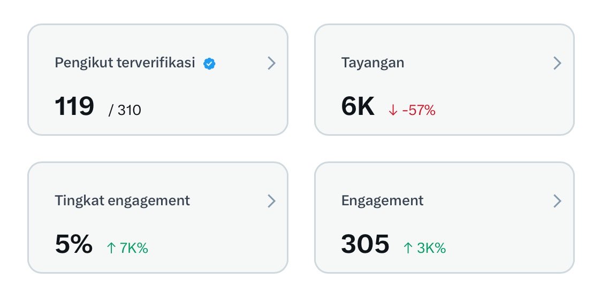This screenshot has width=601, height=294.
Task: Select the Pengikut terverifikasi title
Action: (x=125, y=63)
